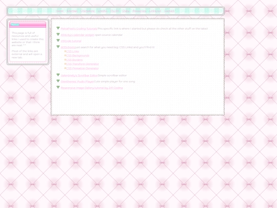
Task: Open Responsive Image Gallery tutorial by 241 Coding
Action: (x=92, y=88)
